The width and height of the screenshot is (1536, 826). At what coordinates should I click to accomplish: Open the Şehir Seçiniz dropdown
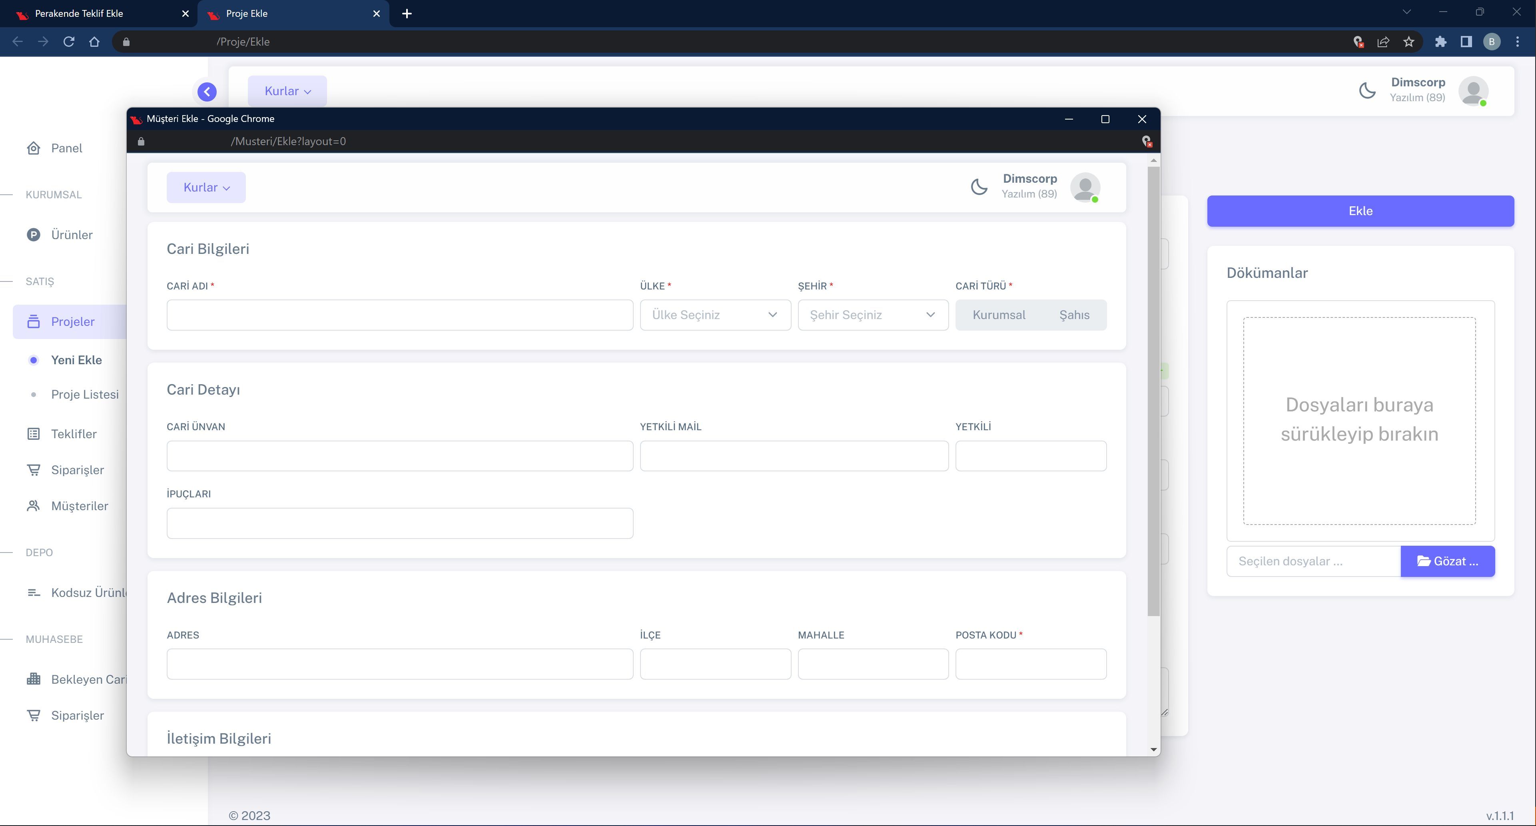click(872, 315)
